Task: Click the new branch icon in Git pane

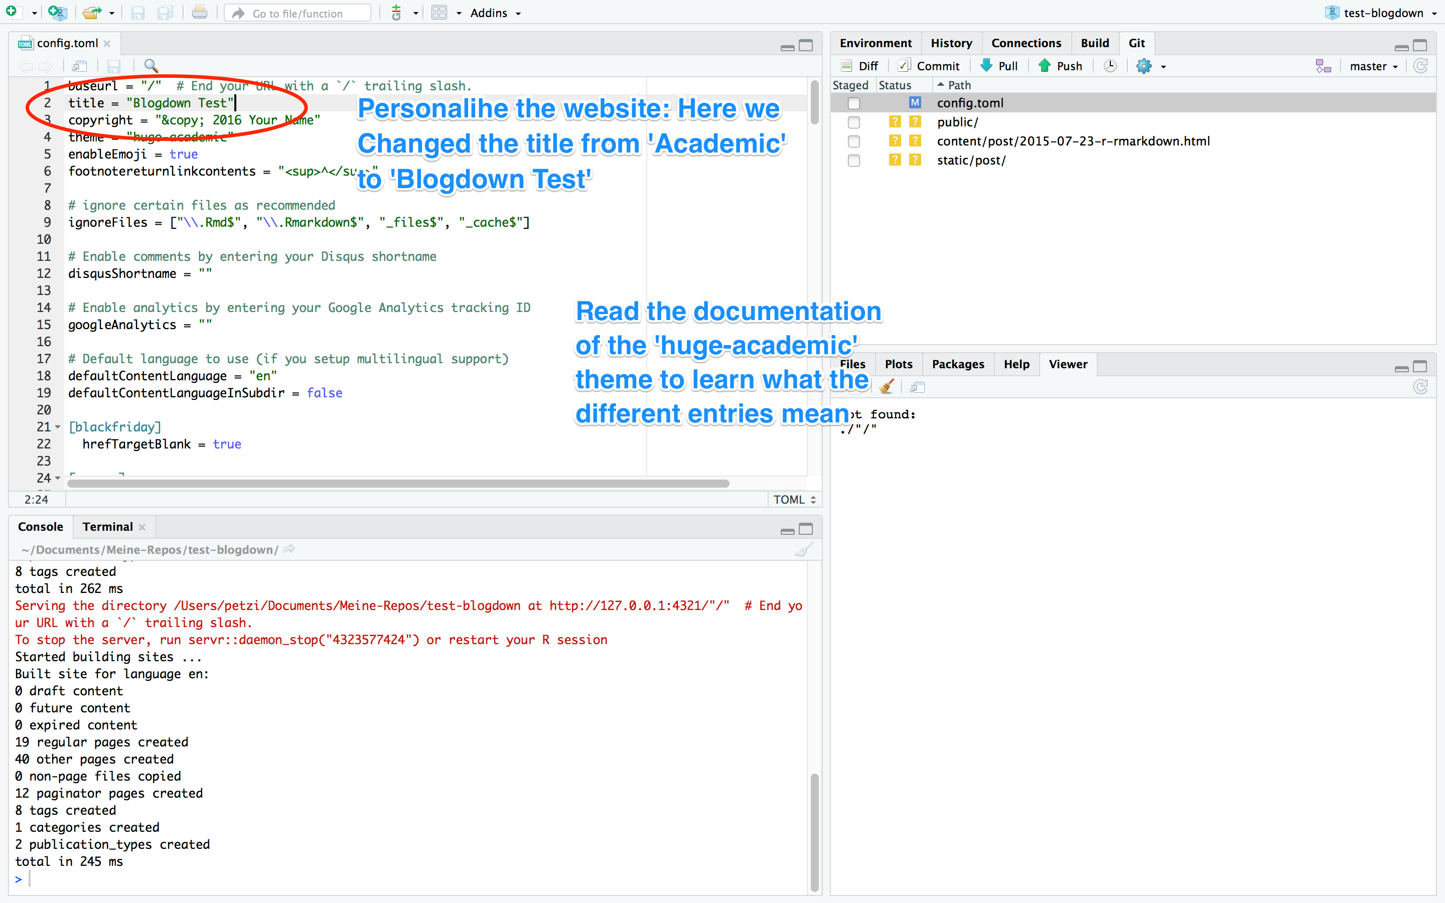Action: coord(1323,66)
